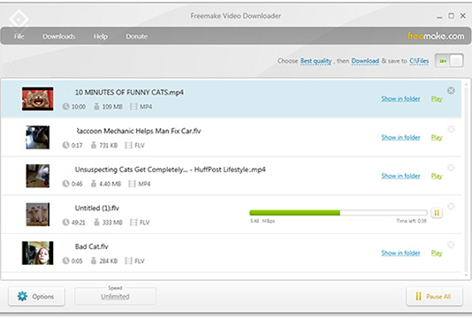Image resolution: width=472 pixels, height=318 pixels.
Task: Click Pause All button
Action: pyautogui.click(x=434, y=296)
